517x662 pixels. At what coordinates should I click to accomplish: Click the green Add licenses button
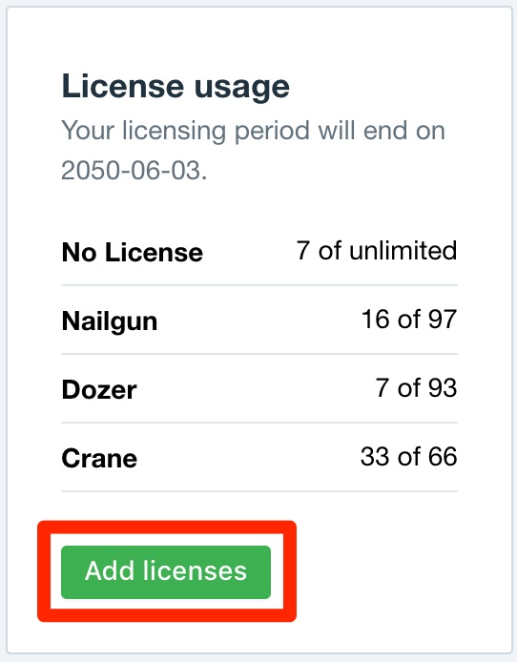pyautogui.click(x=166, y=571)
